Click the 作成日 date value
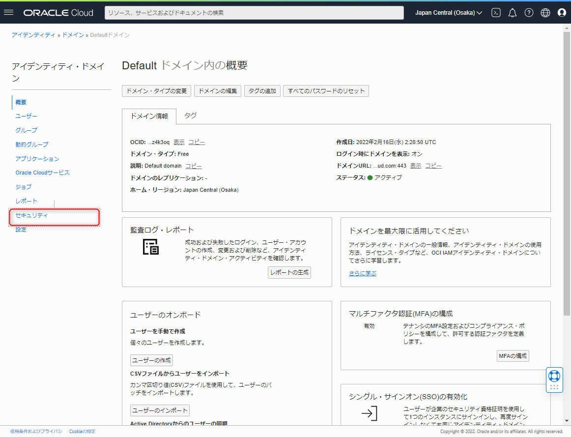 396,142
